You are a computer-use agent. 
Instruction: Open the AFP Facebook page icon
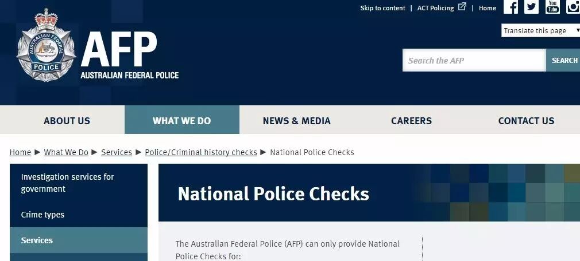pos(511,7)
